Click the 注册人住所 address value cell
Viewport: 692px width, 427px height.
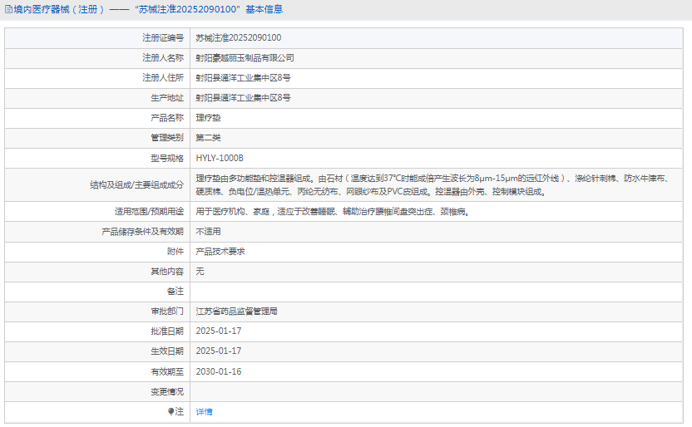(437, 78)
